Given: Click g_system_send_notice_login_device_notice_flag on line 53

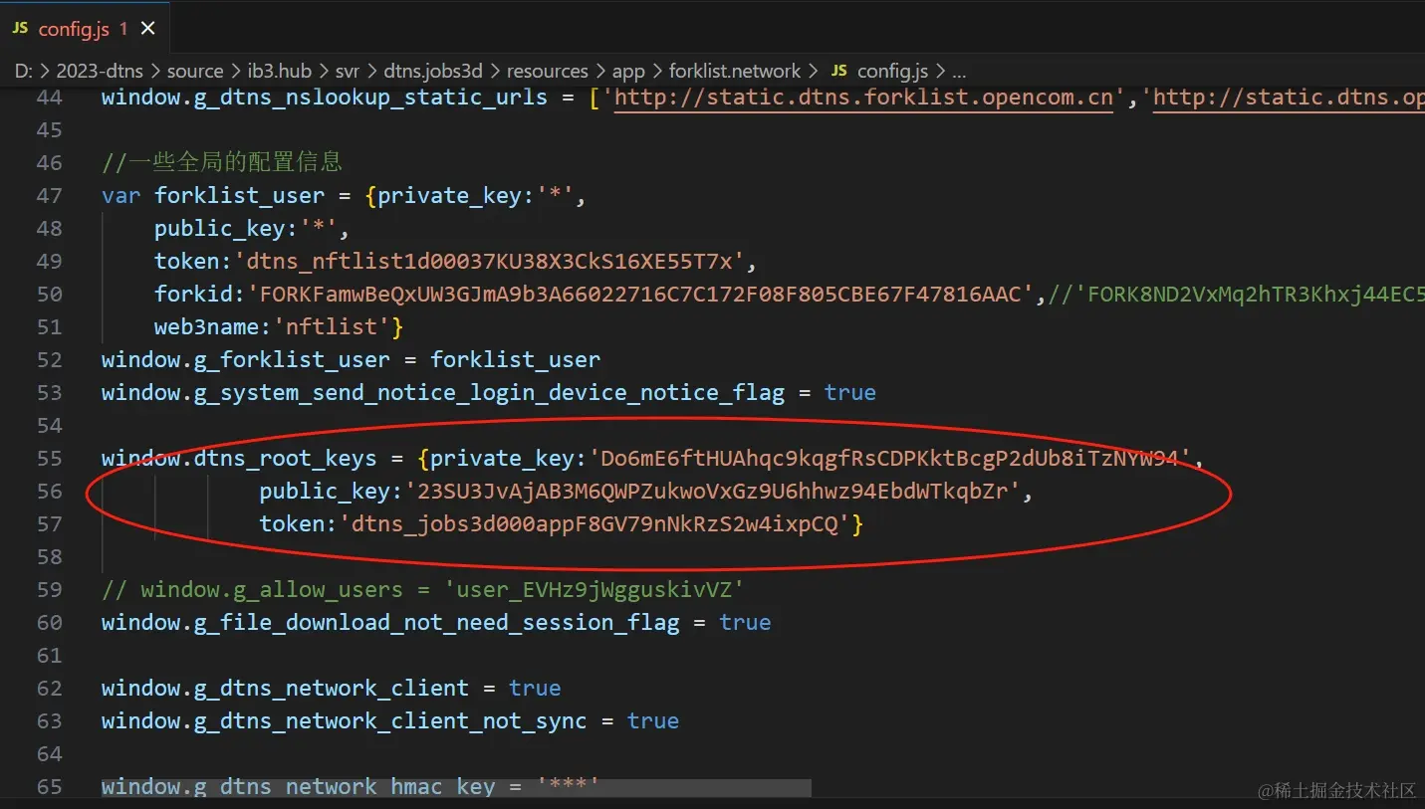Looking at the screenshot, I should 489,393.
